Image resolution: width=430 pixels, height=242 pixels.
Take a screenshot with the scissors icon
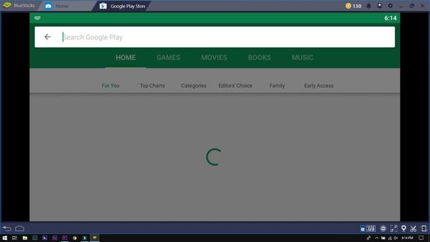[x=413, y=229]
